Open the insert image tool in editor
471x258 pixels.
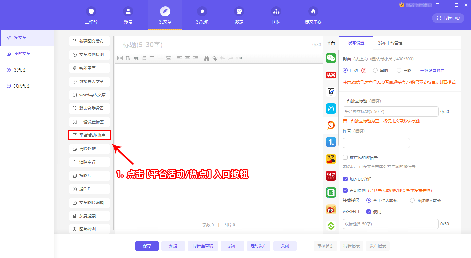coord(168,58)
